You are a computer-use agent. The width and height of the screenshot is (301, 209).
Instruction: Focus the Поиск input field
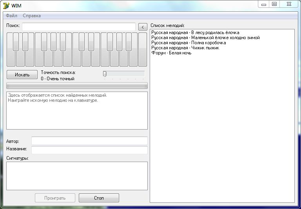click(78, 27)
